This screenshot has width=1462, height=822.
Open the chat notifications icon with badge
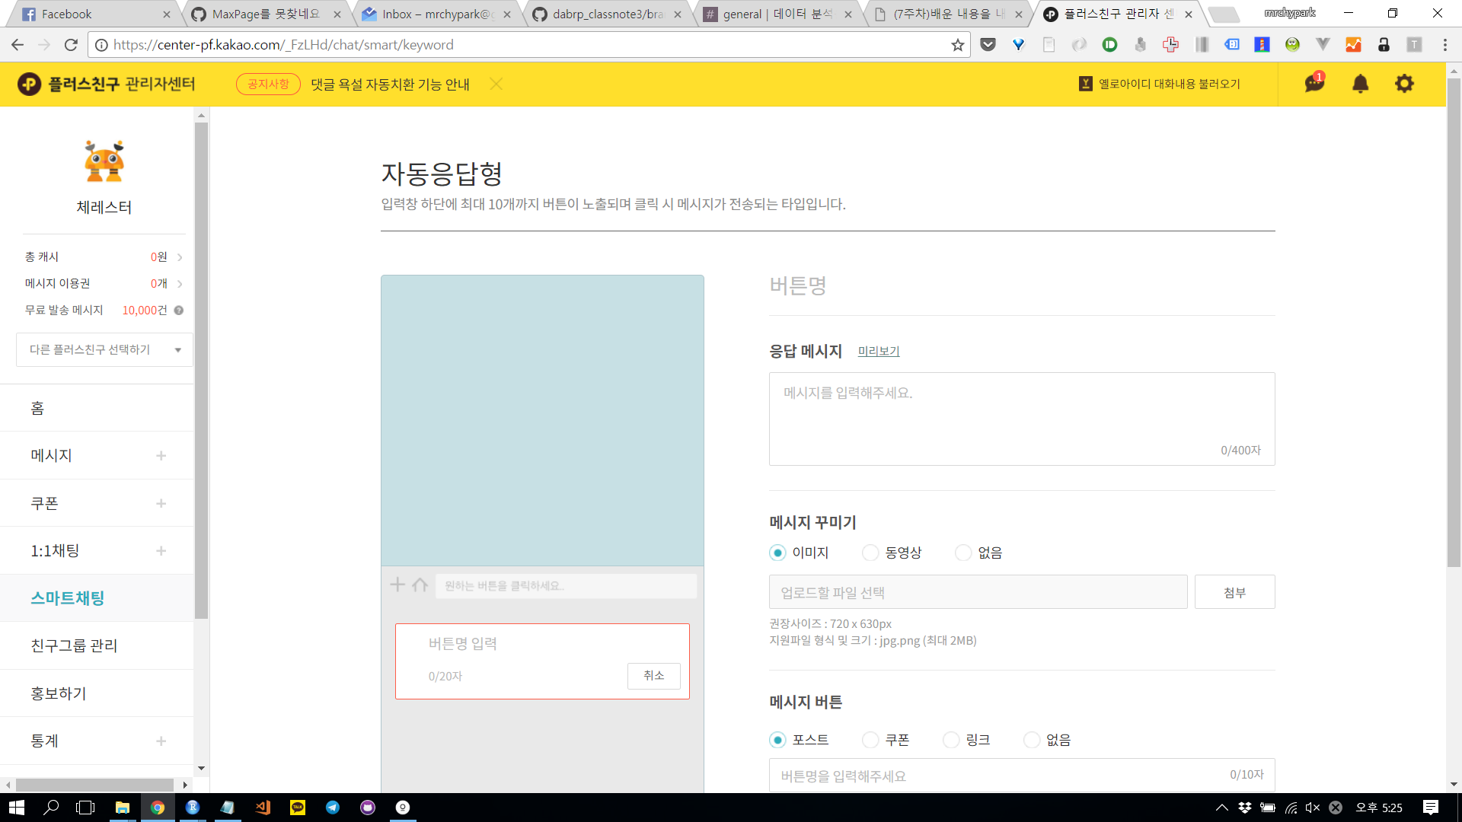(1314, 83)
